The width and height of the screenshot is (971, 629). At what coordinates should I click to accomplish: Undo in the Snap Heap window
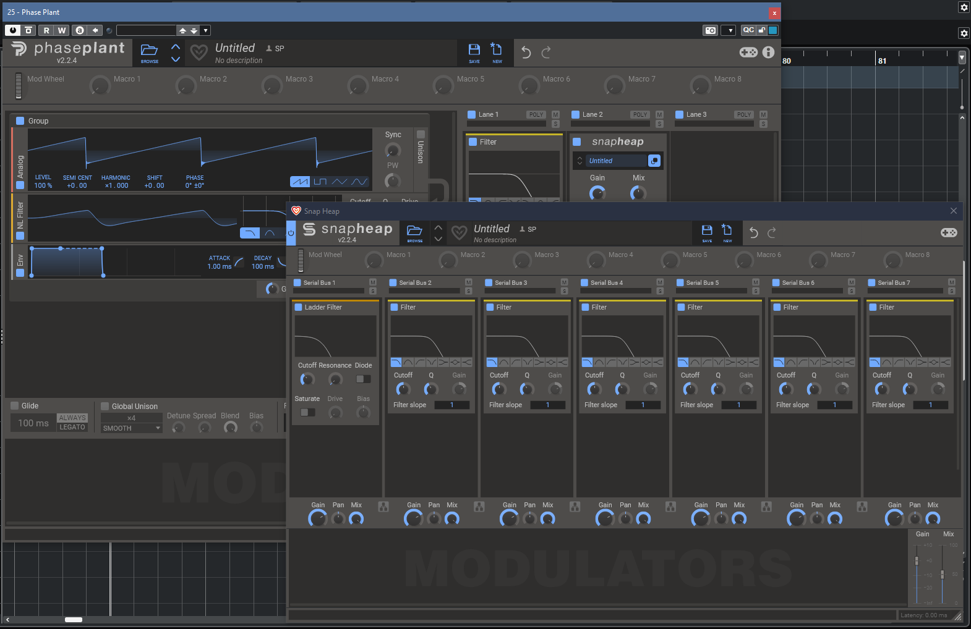point(753,232)
